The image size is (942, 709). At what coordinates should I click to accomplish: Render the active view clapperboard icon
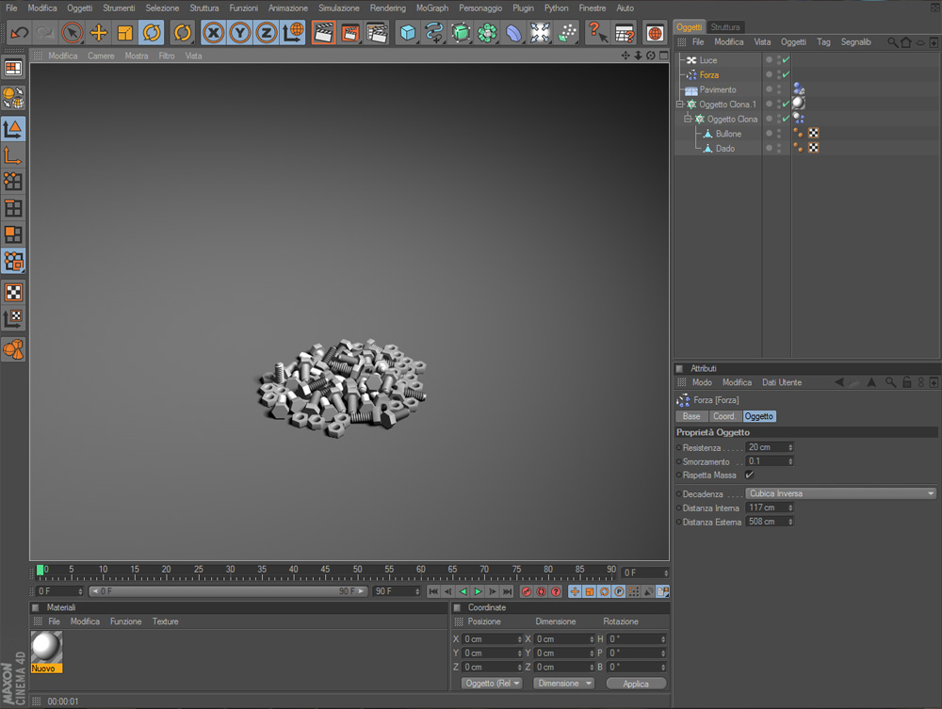coord(323,33)
